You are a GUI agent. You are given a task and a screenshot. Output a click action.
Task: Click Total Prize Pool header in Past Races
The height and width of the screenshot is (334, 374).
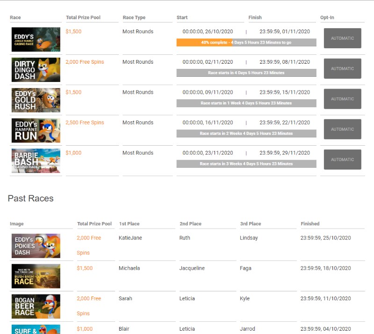94,224
